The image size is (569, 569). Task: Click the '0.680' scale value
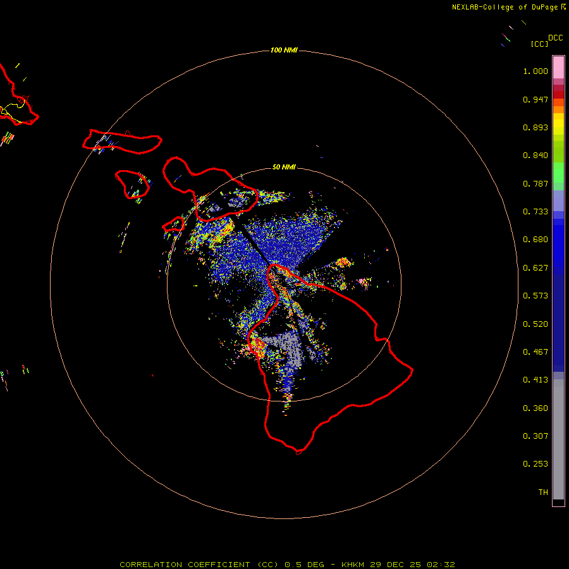[x=535, y=240]
